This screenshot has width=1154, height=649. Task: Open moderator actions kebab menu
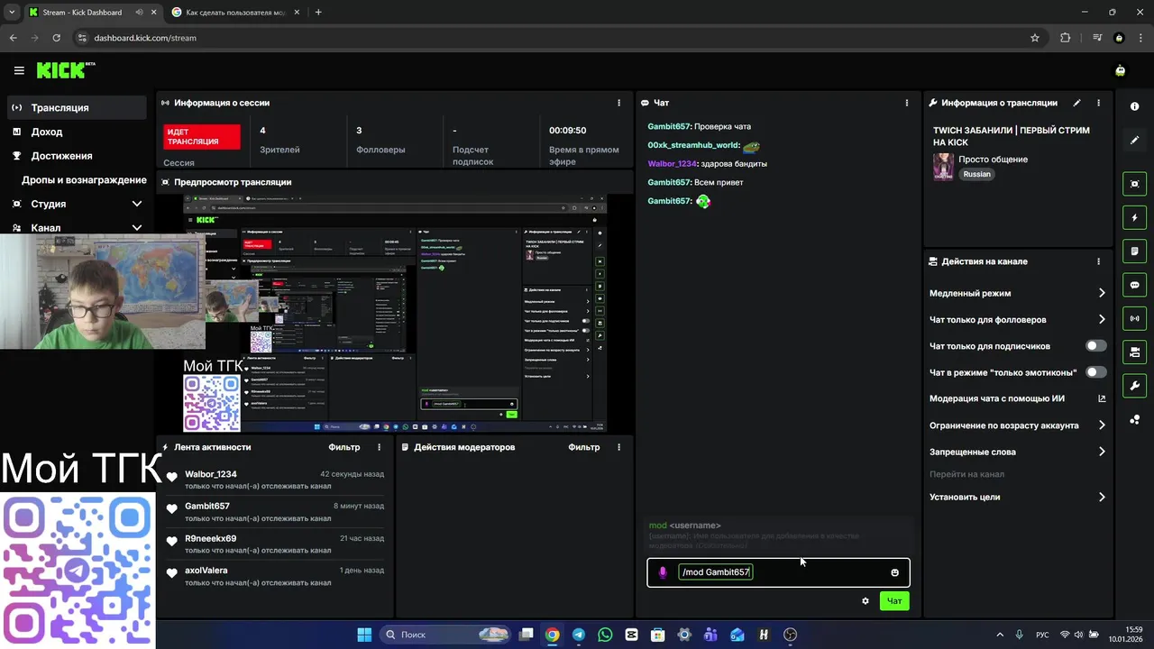click(x=618, y=447)
